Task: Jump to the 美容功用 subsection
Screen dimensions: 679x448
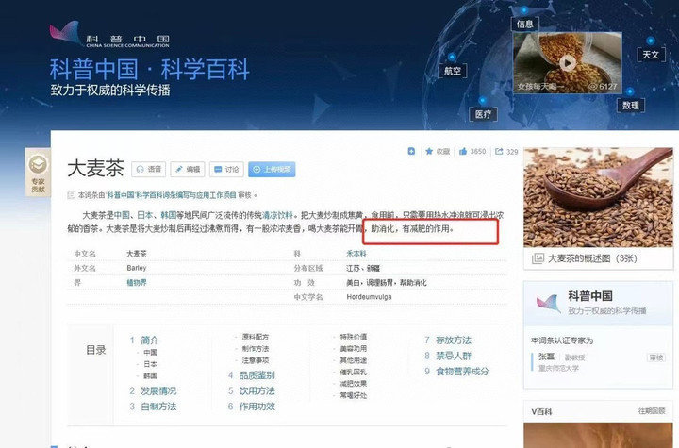Action: pyautogui.click(x=354, y=348)
